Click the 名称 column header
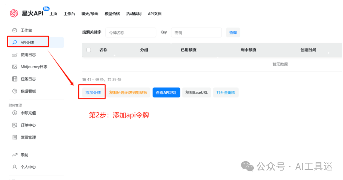Screen dimensions: 343x180 104,50
